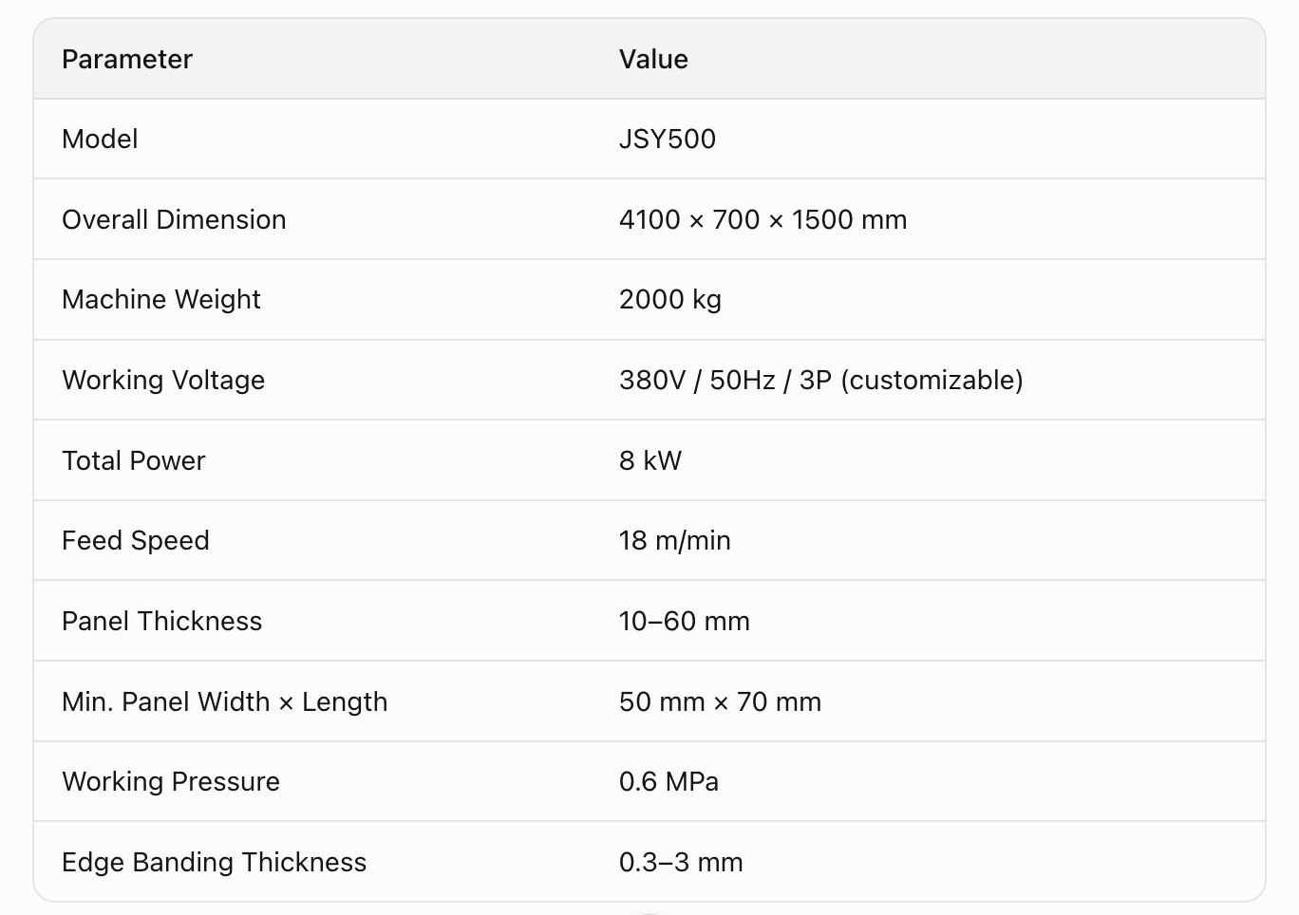1299x915 pixels.
Task: Click the JSY500 model value
Action: pos(668,140)
